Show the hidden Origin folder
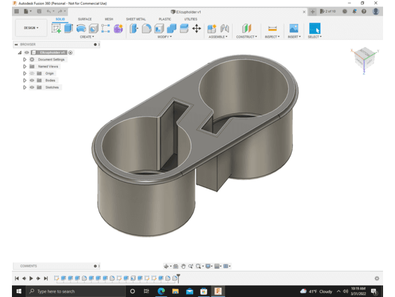The height and width of the screenshot is (297, 395). [32, 74]
